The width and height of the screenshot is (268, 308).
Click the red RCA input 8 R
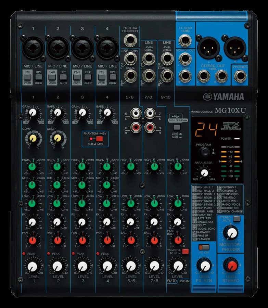[x=150, y=128]
